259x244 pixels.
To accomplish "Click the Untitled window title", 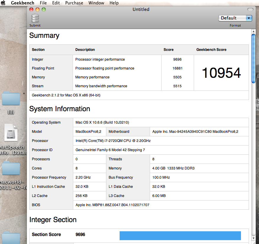I will point(141,9).
